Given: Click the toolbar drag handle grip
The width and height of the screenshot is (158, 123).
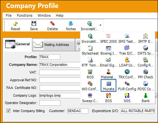Looking at the screenshot, I should pos(4,26).
